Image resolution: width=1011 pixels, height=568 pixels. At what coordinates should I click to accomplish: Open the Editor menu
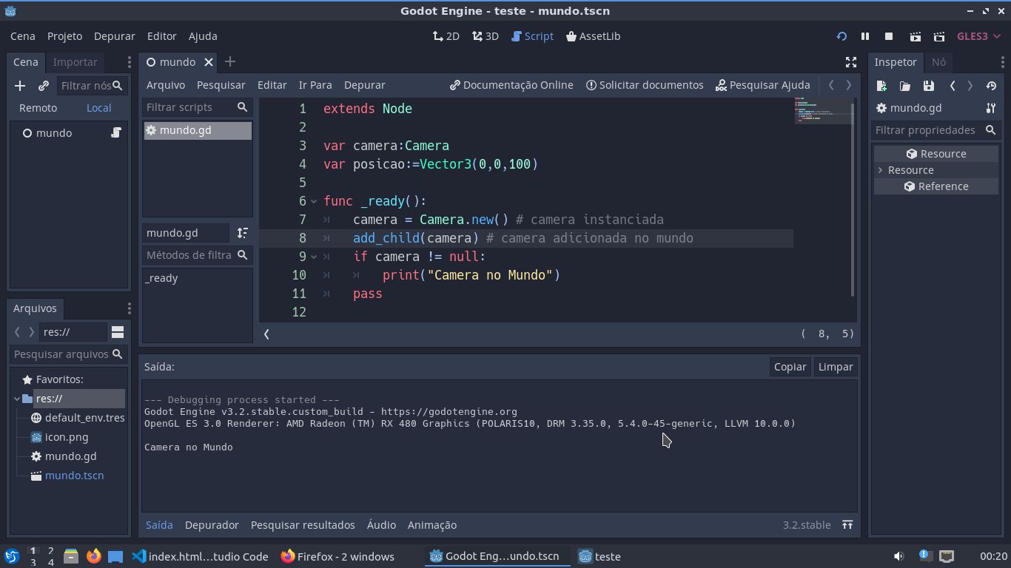[161, 35]
